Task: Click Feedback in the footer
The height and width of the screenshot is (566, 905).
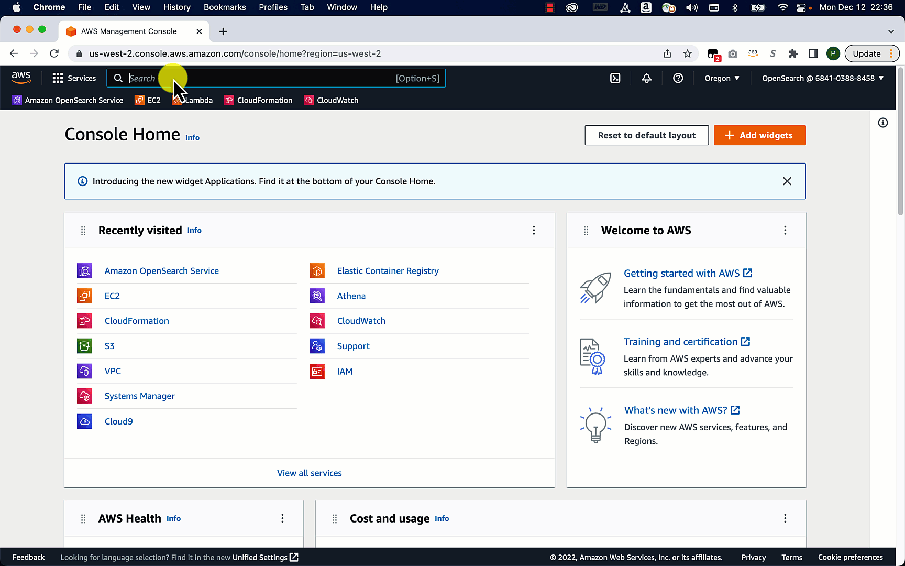Action: pos(29,557)
